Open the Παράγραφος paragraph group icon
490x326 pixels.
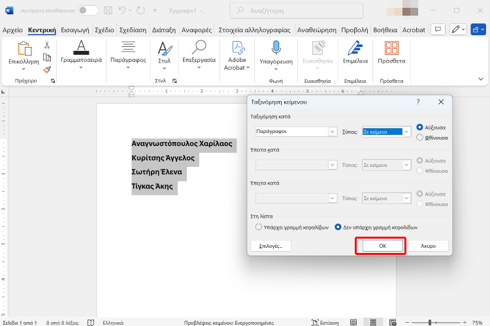click(x=128, y=47)
